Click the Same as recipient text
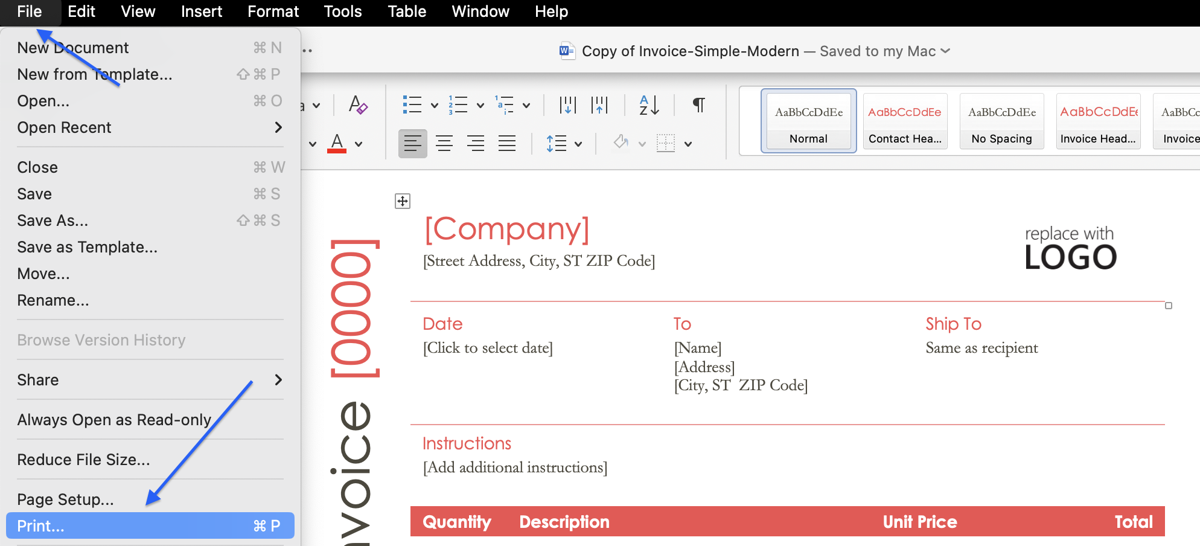Screen dimensions: 1200x546 tap(982, 348)
